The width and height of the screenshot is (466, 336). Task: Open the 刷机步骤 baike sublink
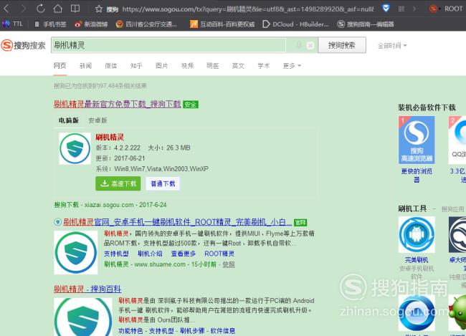coord(192,331)
